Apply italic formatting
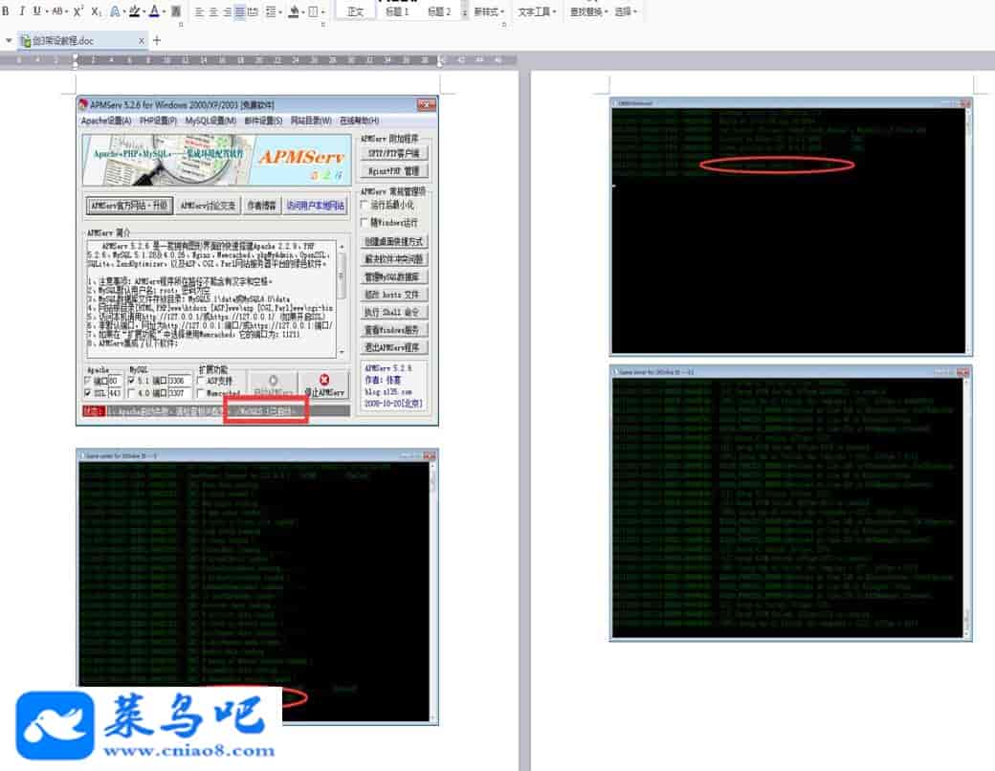The width and height of the screenshot is (995, 771). pos(21,11)
